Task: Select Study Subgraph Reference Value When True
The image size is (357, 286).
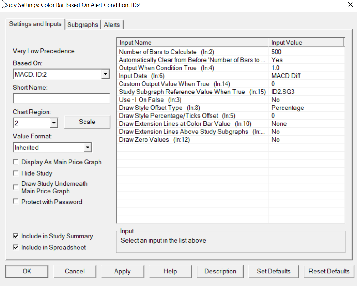Action: (x=231, y=92)
